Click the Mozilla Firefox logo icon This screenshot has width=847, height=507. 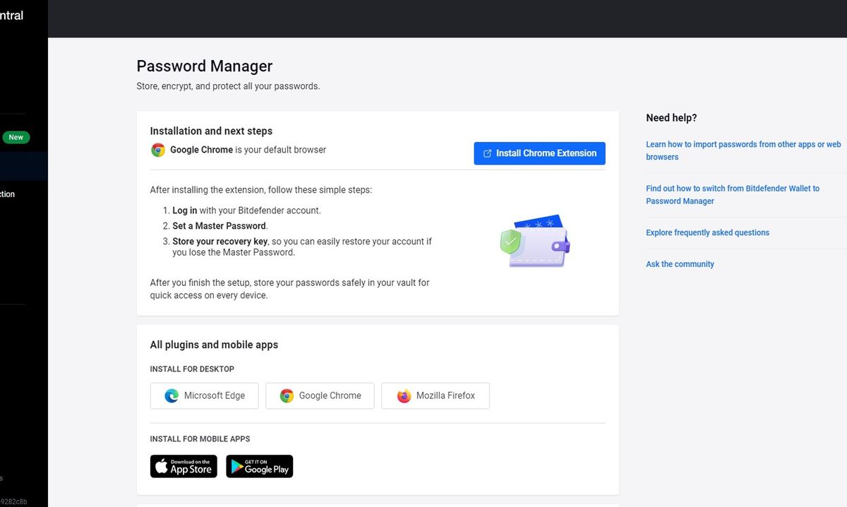point(404,396)
